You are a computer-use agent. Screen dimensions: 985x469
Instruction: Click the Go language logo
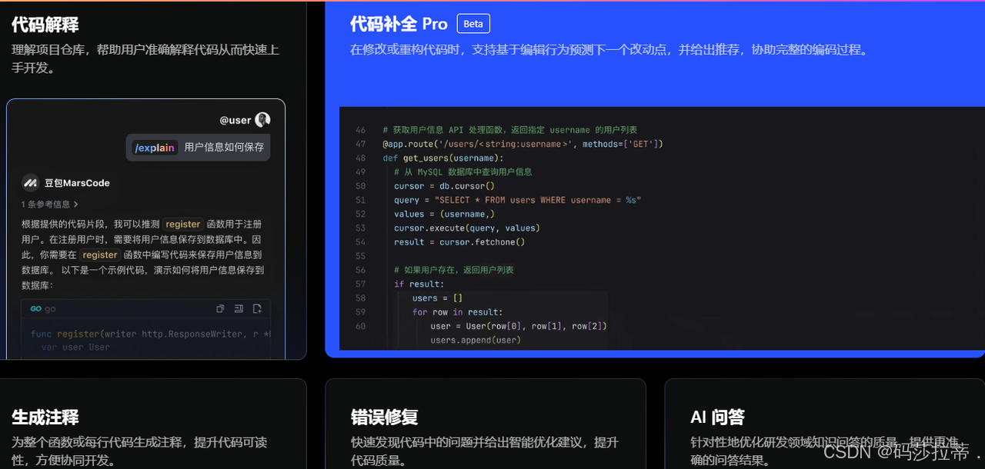tap(36, 308)
